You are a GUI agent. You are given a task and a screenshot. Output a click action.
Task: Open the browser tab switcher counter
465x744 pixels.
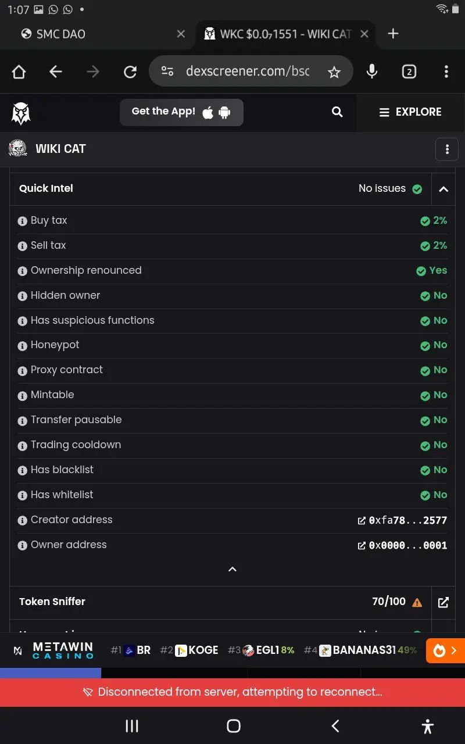(409, 72)
